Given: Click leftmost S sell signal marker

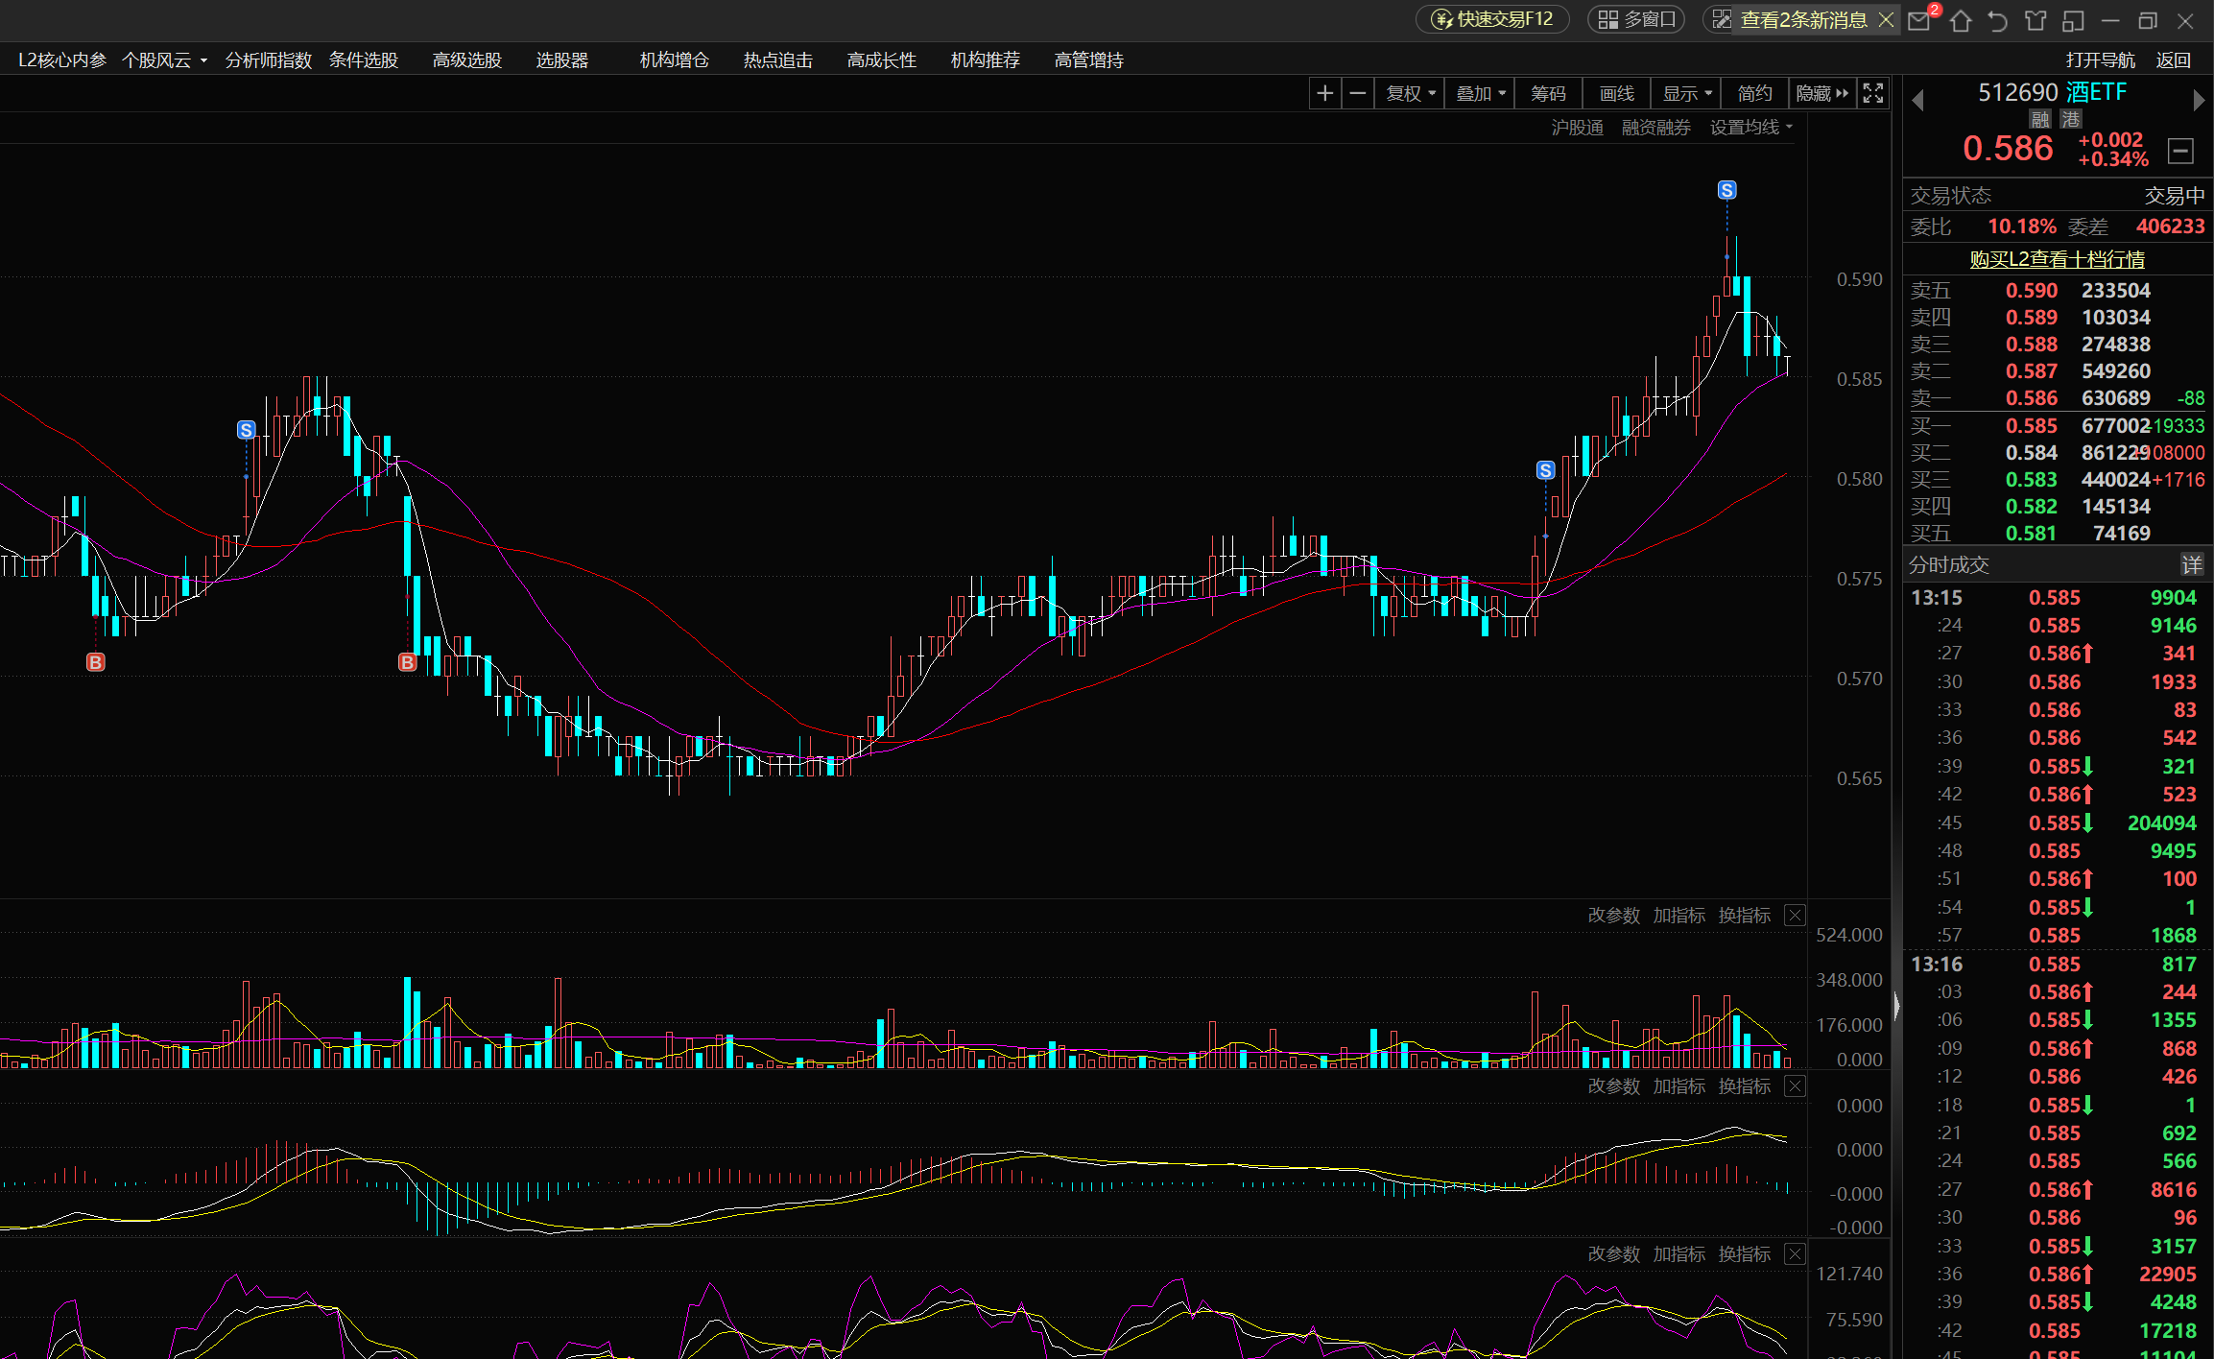Looking at the screenshot, I should click(x=246, y=430).
